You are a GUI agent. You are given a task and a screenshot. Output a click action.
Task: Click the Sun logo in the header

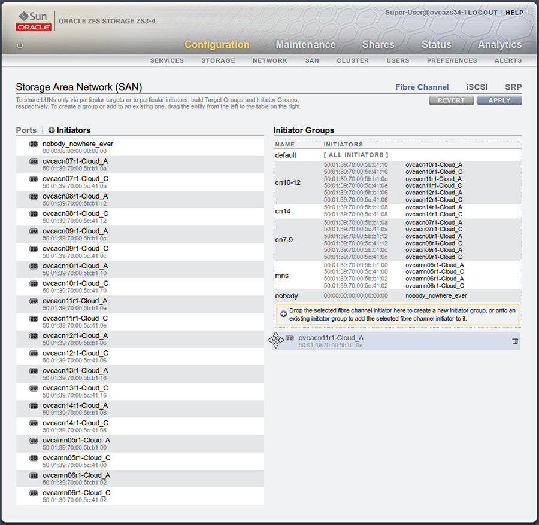(x=34, y=17)
